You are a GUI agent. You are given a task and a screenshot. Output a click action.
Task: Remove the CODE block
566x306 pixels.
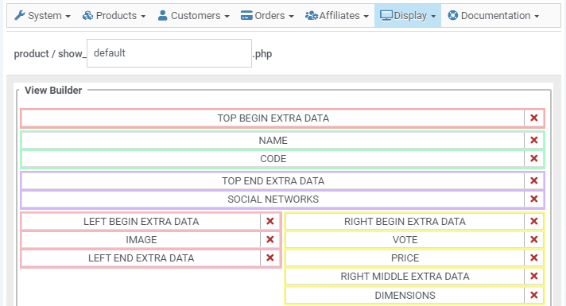(534, 158)
